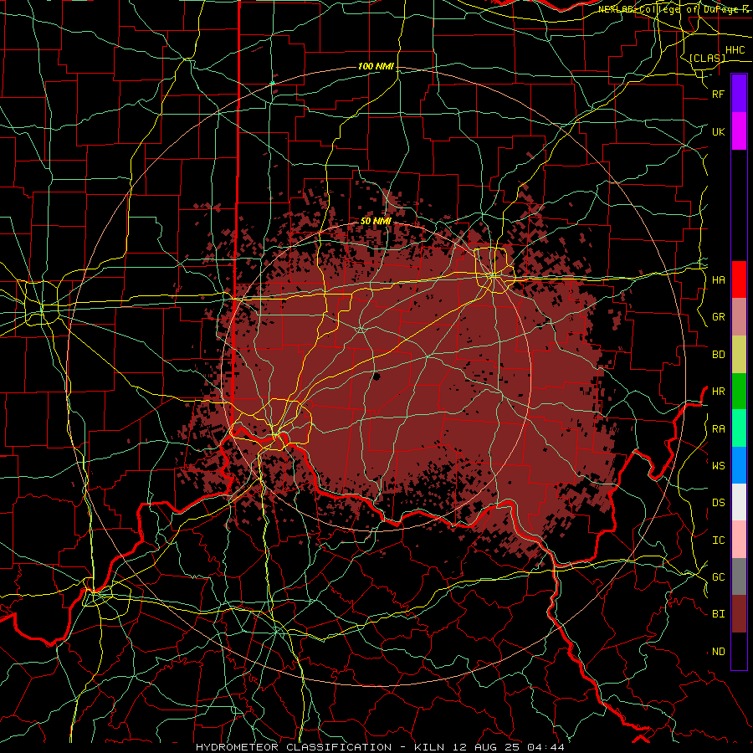Click the IC light pink legend swatch
This screenshot has width=753, height=753.
739,540
